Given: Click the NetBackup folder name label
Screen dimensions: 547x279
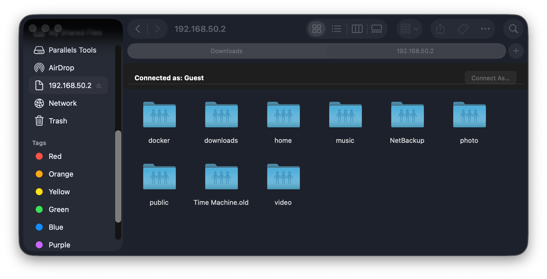Looking at the screenshot, I should click(407, 141).
